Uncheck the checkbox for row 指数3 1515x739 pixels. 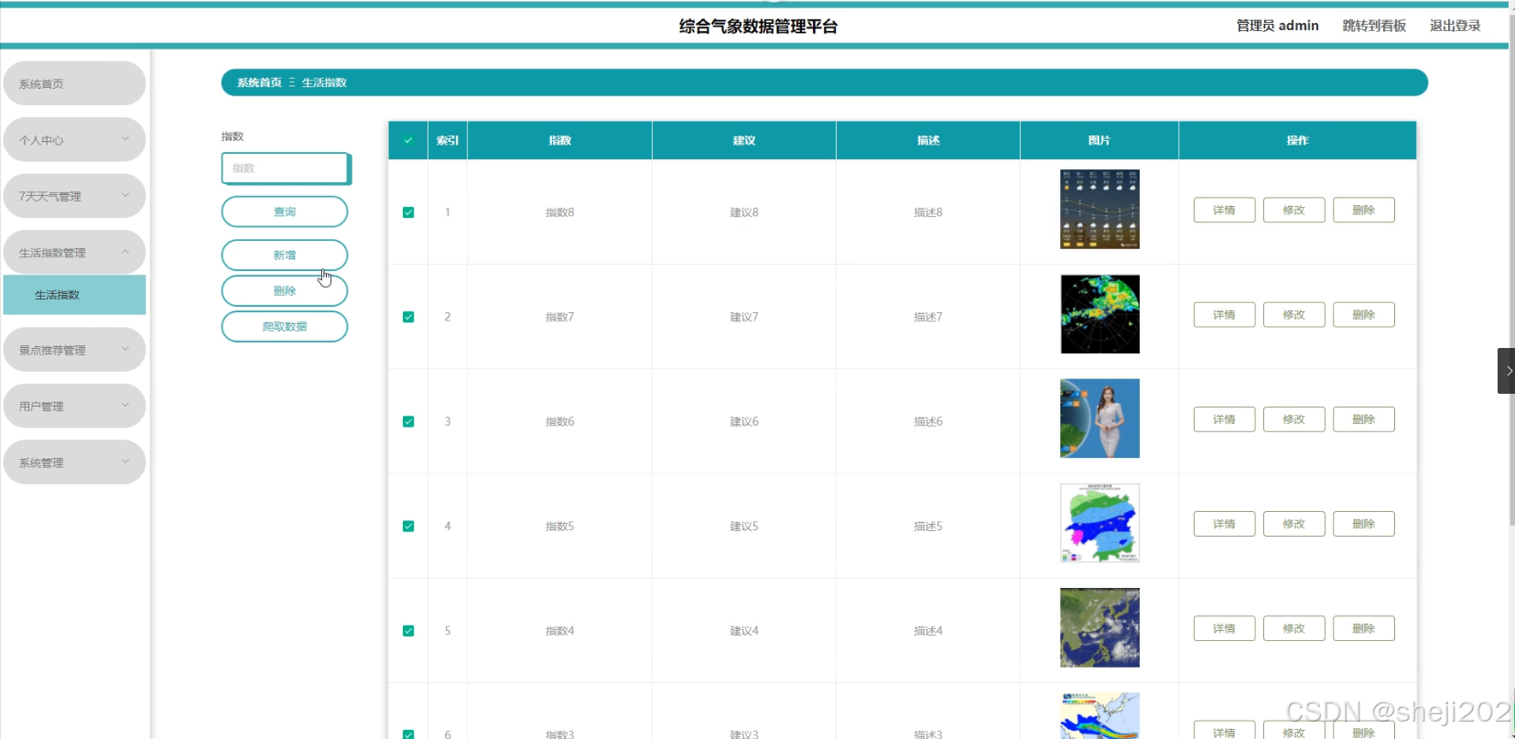[x=408, y=734]
